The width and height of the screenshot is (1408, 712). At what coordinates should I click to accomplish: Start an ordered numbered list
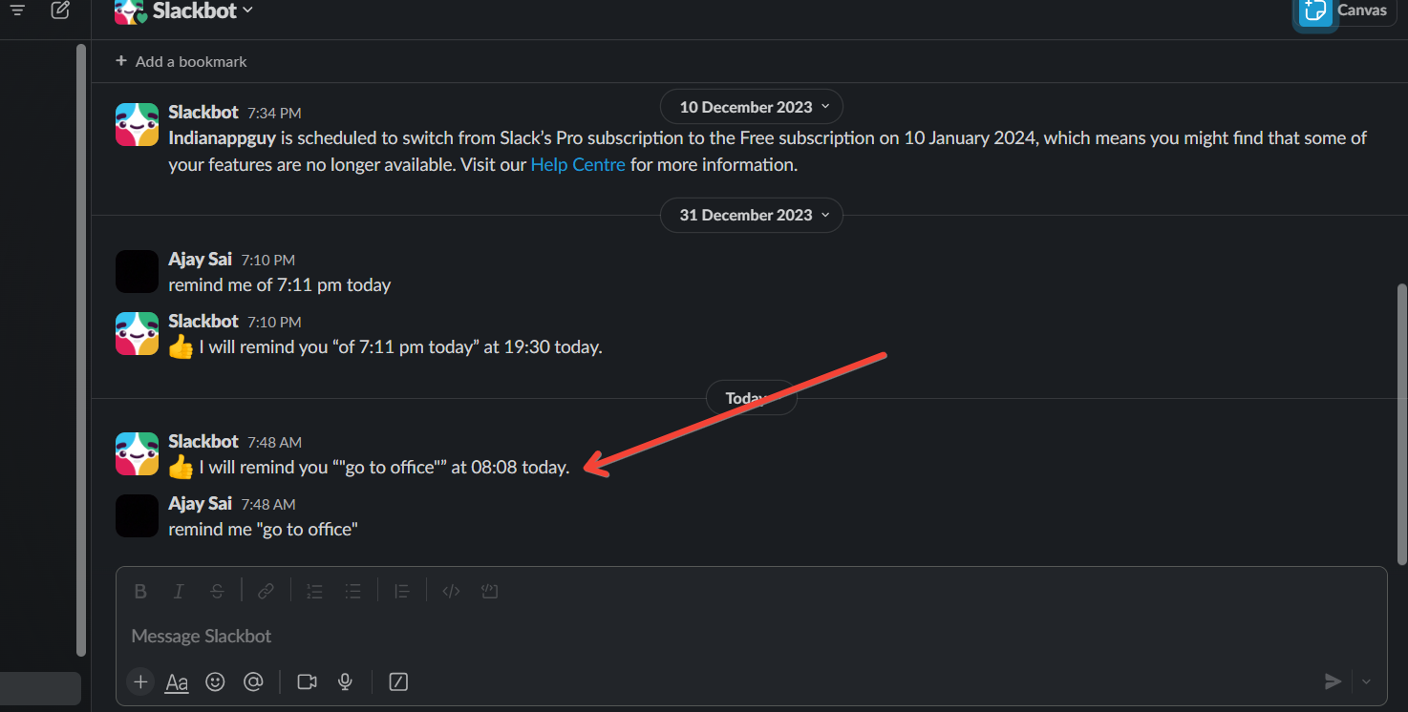pyautogui.click(x=314, y=592)
